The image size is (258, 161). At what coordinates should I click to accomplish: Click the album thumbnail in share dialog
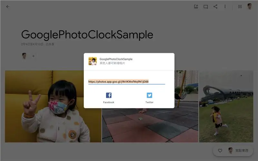[x=93, y=61]
